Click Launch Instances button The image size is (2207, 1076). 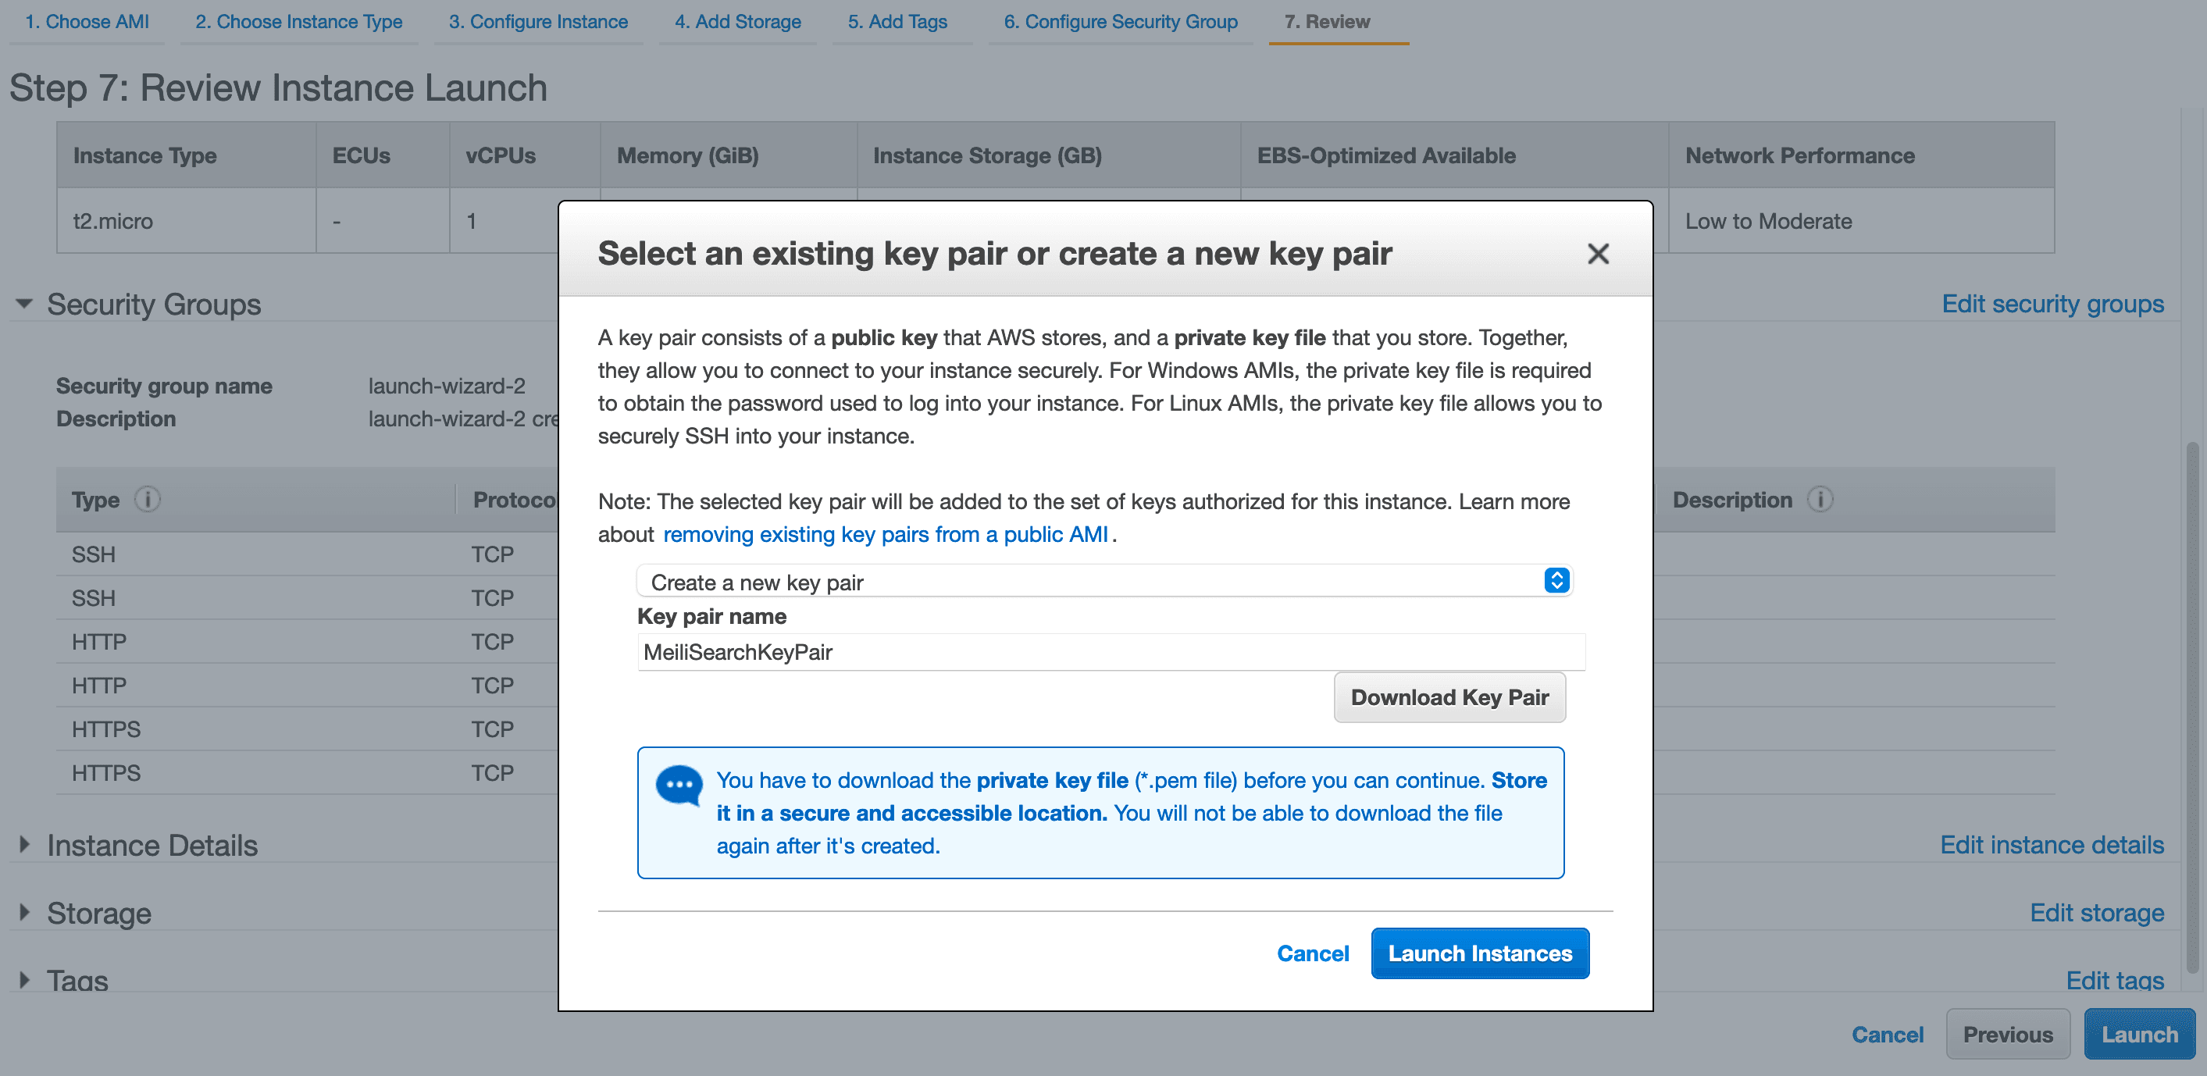pos(1481,953)
